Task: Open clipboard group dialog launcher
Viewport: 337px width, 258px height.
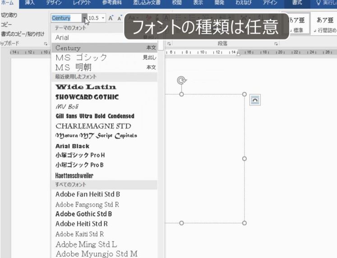Action: click(x=46, y=44)
